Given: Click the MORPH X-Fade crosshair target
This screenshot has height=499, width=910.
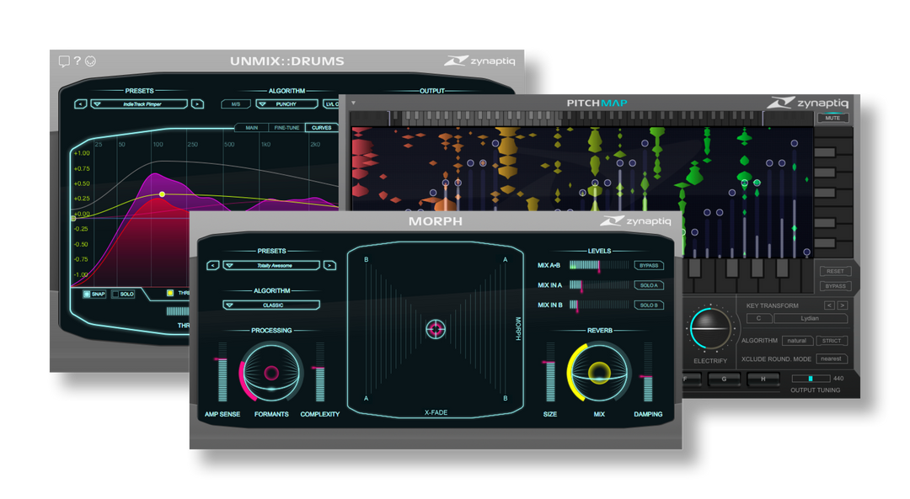Looking at the screenshot, I should pyautogui.click(x=436, y=329).
